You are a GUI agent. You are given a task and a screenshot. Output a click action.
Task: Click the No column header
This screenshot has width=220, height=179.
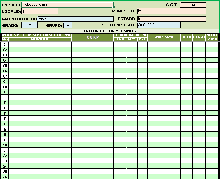click(5, 39)
